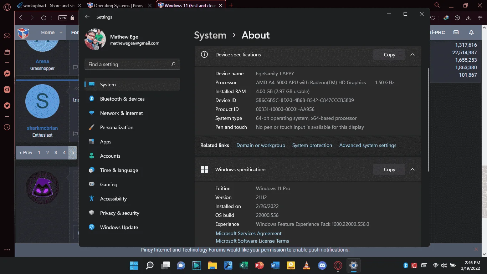Open Privacy & security settings
This screenshot has height=274, width=487.
coord(132,213)
